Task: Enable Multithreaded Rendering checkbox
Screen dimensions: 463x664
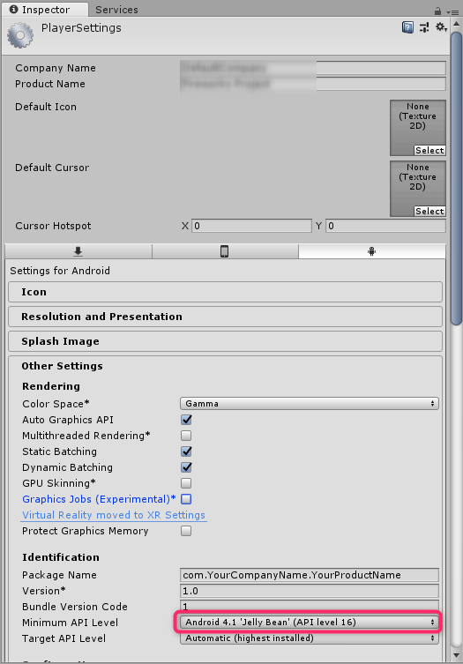Action: [x=186, y=436]
